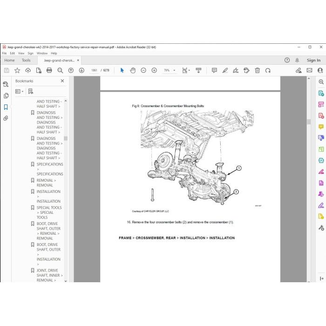Screen dimensions: 326x326
Task: Click the Print file icon
Action: (49, 70)
